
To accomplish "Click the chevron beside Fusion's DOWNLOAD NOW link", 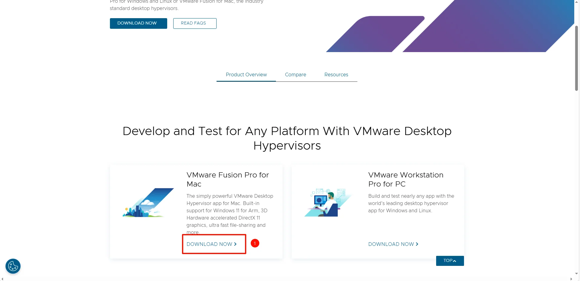I will 235,244.
